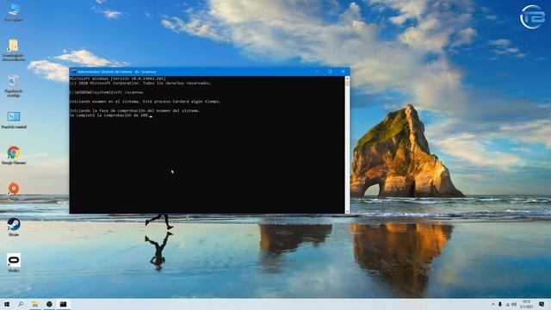Select the Command Prompt taskbar button
The image size is (551, 310).
pyautogui.click(x=63, y=304)
